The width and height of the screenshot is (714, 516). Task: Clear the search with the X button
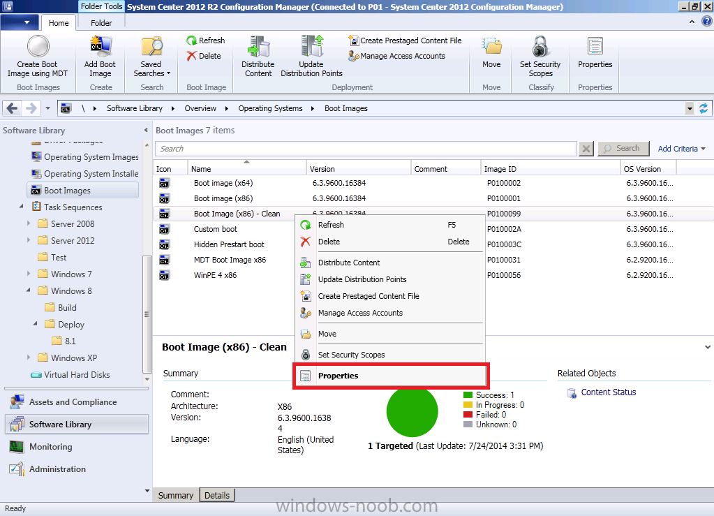tap(586, 149)
